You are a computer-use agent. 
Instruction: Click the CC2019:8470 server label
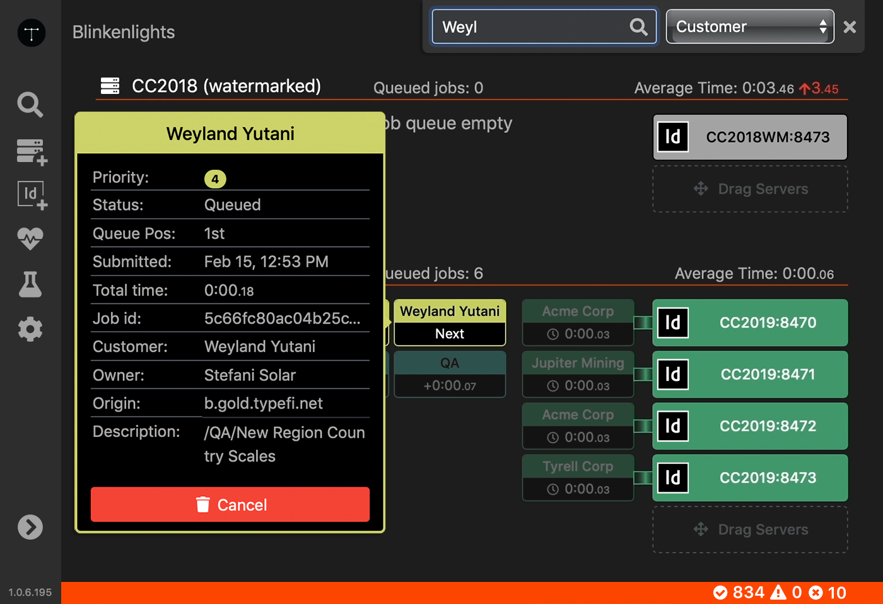pyautogui.click(x=768, y=323)
